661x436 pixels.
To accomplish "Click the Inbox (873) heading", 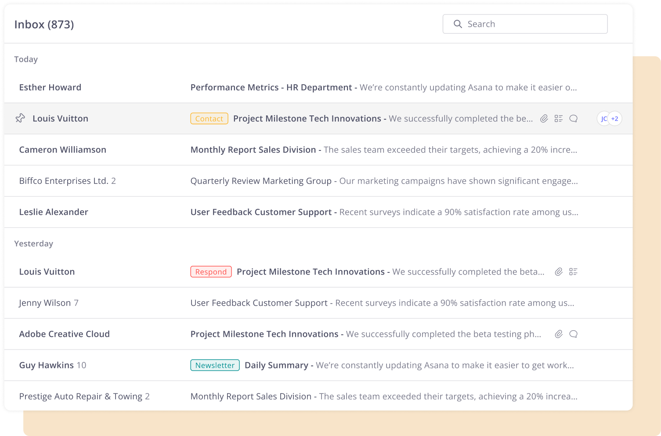I will pyautogui.click(x=44, y=24).
